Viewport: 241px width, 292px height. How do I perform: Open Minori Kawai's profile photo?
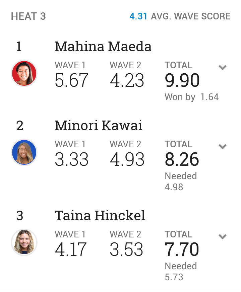tap(24, 152)
